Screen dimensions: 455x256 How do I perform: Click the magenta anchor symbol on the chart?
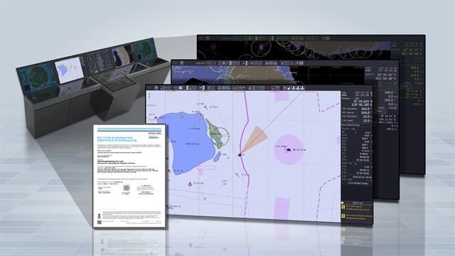click(190, 184)
